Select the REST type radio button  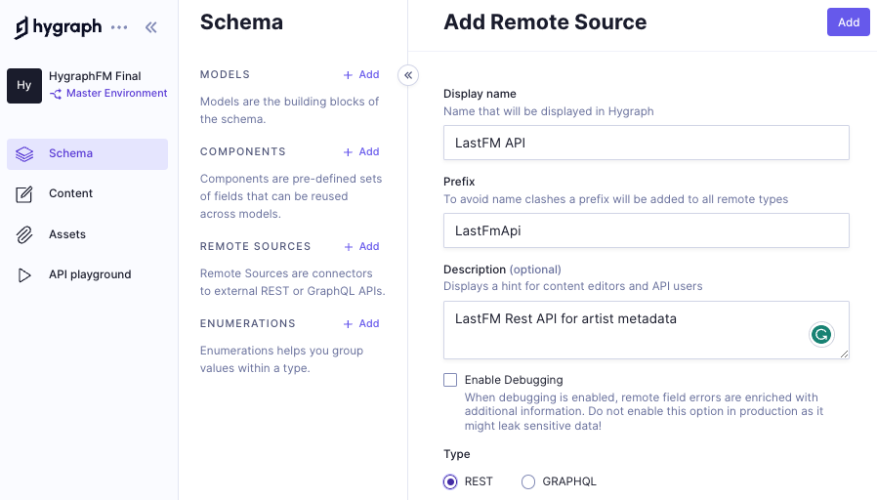coord(450,481)
